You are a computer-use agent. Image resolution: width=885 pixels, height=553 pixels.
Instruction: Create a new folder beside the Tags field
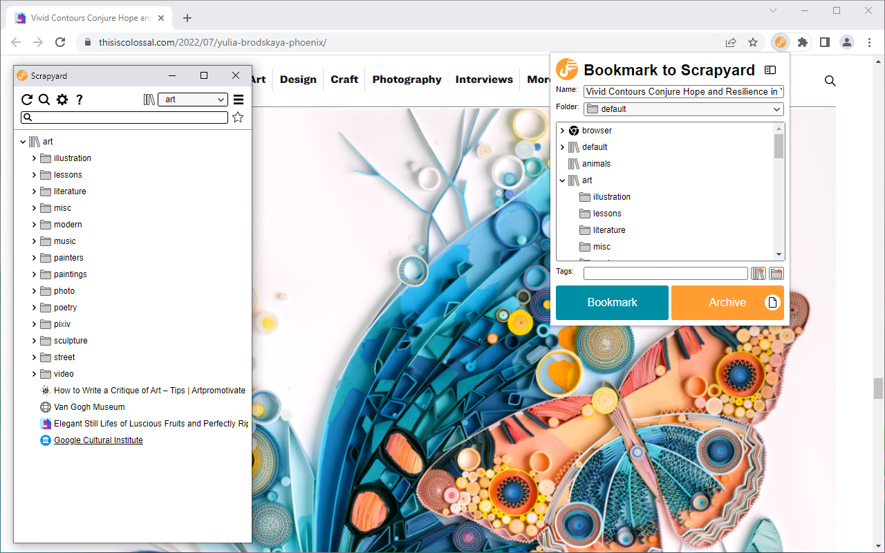pyautogui.click(x=776, y=273)
